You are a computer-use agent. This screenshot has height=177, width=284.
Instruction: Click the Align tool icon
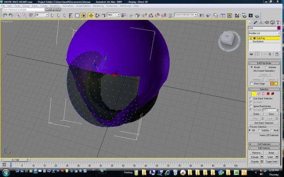coord(208,16)
